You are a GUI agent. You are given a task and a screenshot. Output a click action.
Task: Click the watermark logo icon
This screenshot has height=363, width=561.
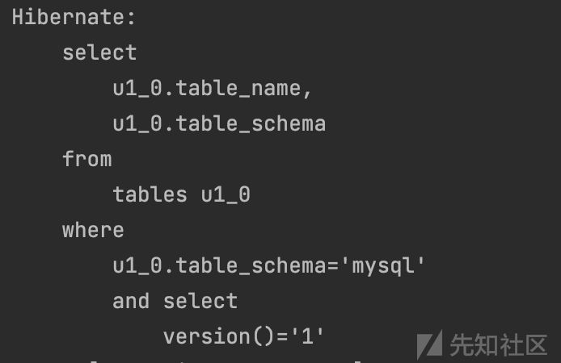(x=430, y=344)
